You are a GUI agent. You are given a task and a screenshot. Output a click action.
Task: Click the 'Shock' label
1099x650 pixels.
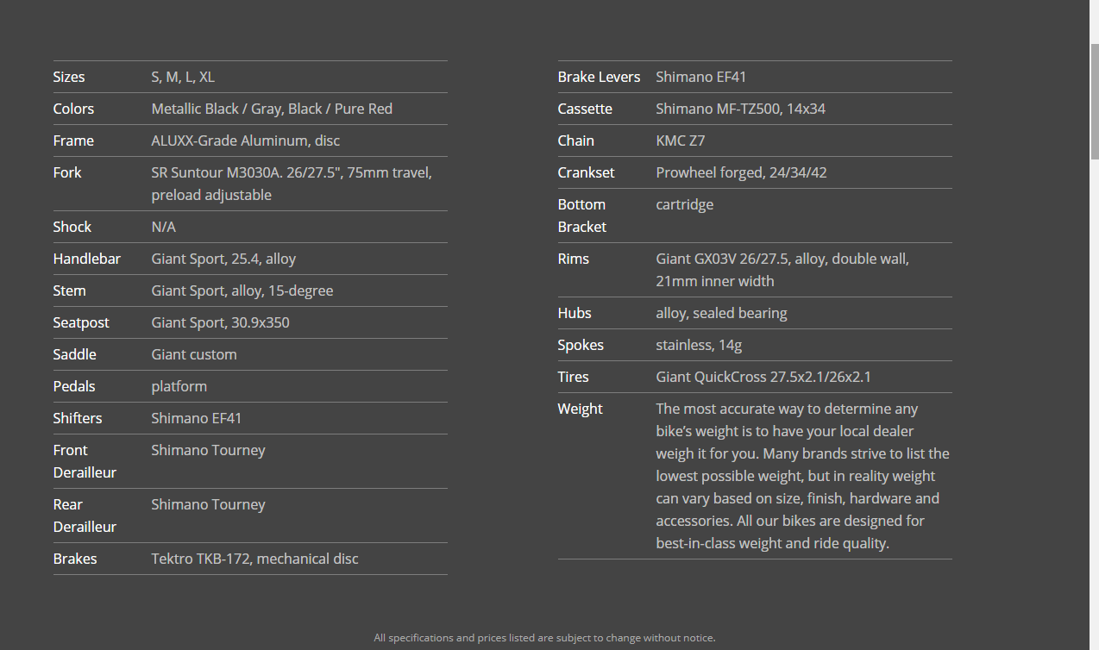click(72, 227)
